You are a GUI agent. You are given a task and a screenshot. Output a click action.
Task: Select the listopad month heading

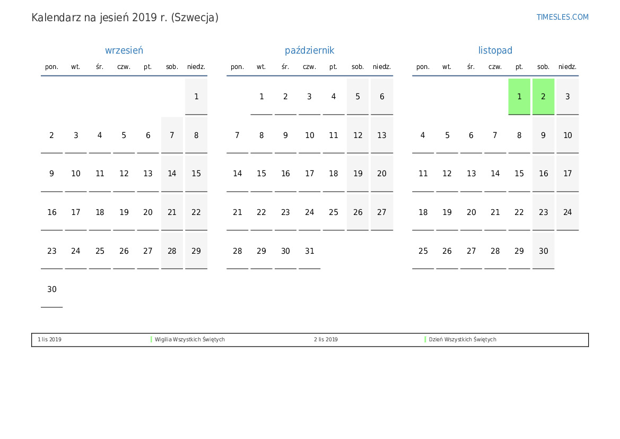[495, 50]
